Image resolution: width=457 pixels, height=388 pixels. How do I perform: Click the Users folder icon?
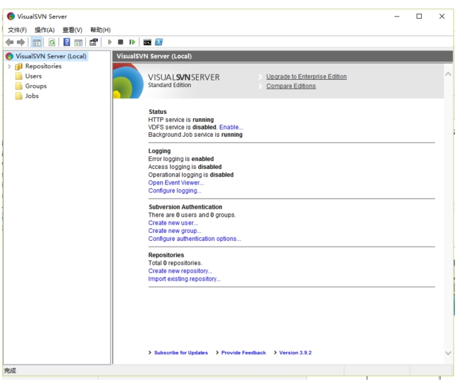pos(18,77)
